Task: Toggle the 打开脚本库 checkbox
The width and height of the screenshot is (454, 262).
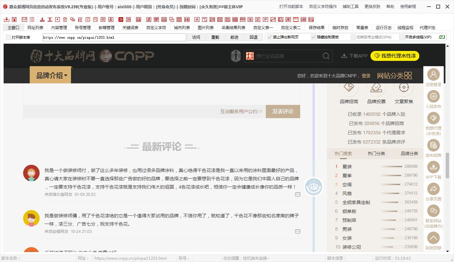Action: point(9,37)
